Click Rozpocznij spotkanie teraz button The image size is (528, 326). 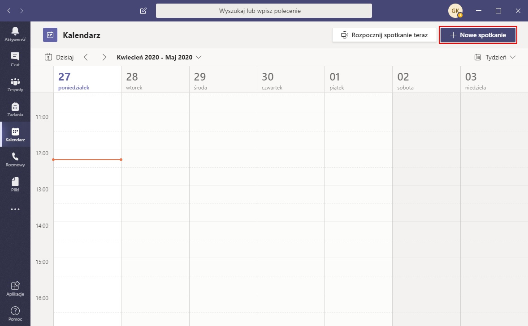384,35
